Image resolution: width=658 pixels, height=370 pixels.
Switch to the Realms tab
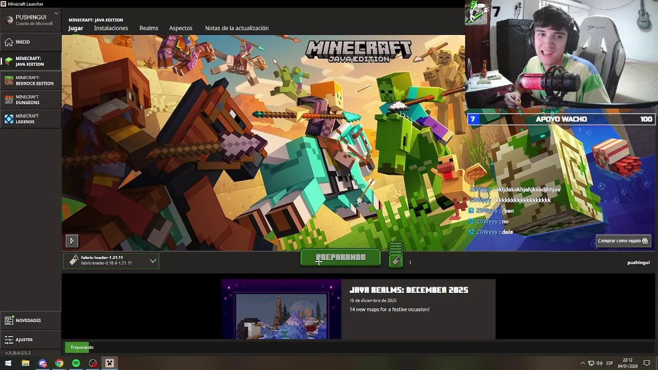[149, 28]
